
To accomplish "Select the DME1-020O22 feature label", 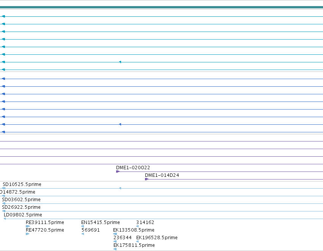I will 133,168.
